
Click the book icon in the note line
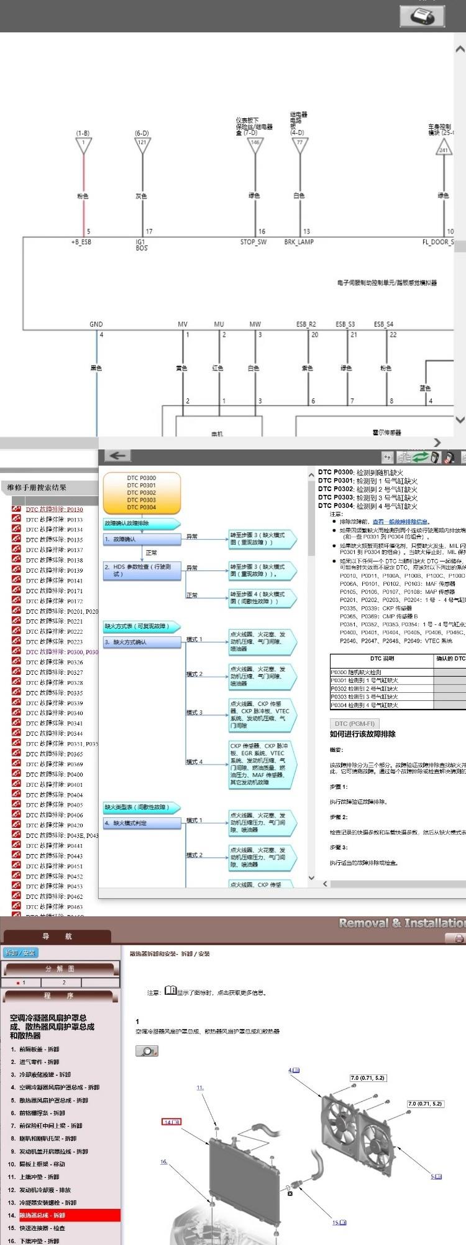point(170,991)
